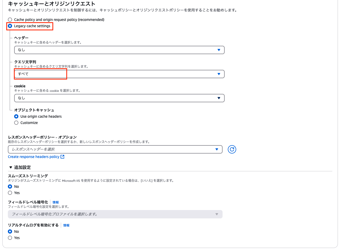Open the cookie dropdown showing なし
This screenshot has width=340, height=249.
(118, 98)
